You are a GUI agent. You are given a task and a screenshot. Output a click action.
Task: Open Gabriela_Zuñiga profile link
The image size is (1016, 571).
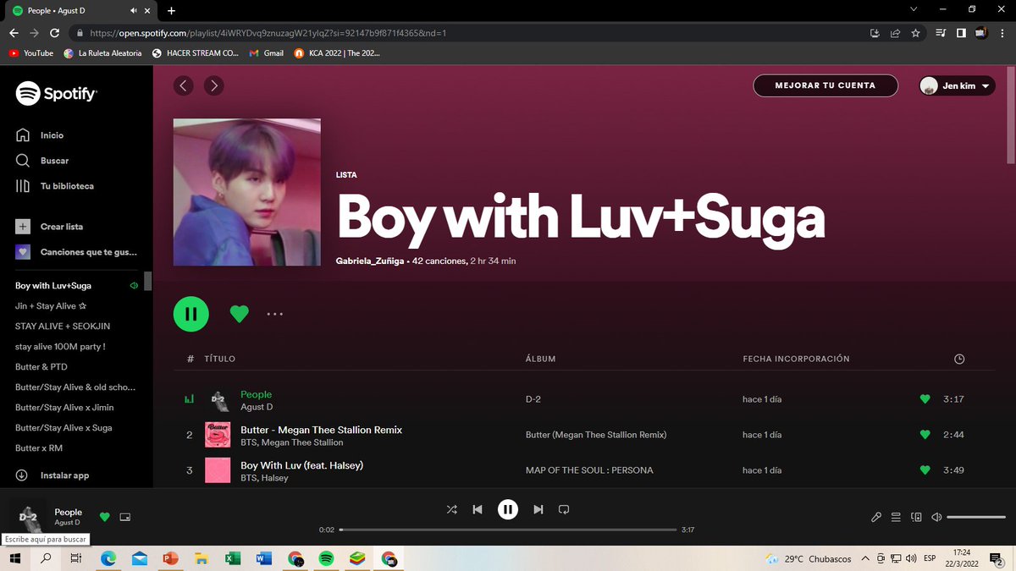point(370,261)
